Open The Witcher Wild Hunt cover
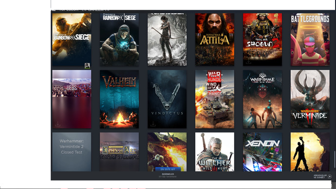 [x=214, y=151]
